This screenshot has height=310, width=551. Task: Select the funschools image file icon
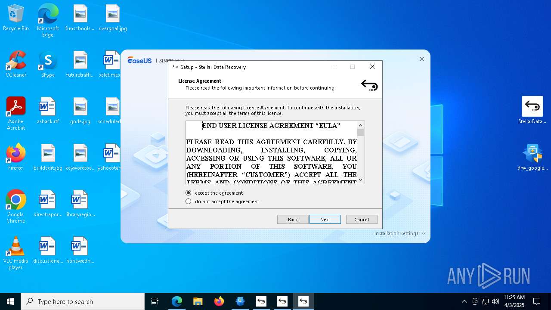click(x=80, y=18)
